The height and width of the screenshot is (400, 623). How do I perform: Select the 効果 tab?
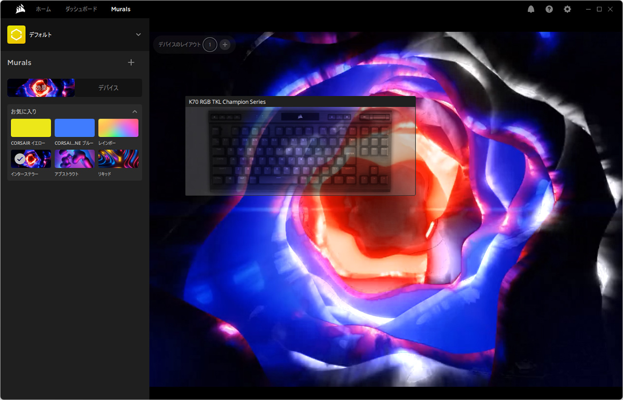[x=41, y=88]
